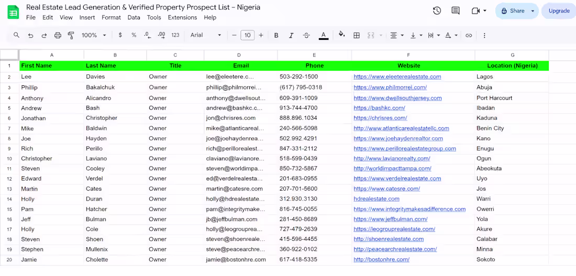Open vertical align dropdown
Image resolution: width=576 pixels, height=276 pixels.
pos(416,35)
